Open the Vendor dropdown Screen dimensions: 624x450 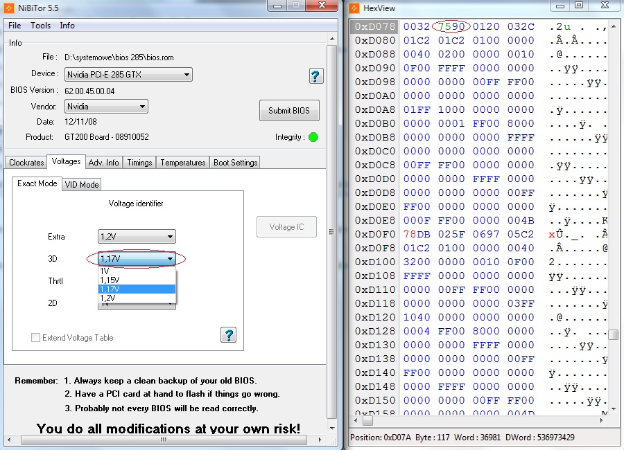pyautogui.click(x=106, y=106)
